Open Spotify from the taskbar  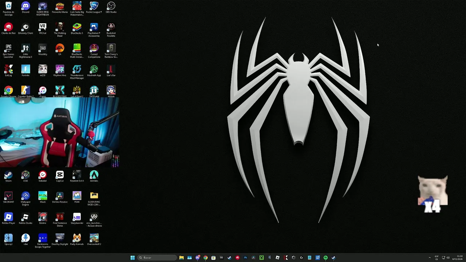coord(325,258)
